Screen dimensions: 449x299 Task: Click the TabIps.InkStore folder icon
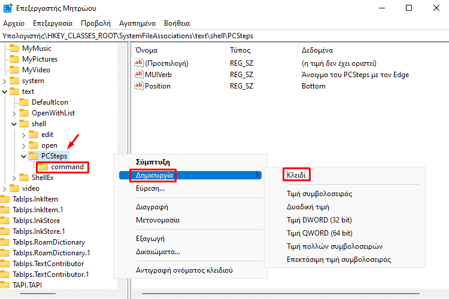coord(5,221)
